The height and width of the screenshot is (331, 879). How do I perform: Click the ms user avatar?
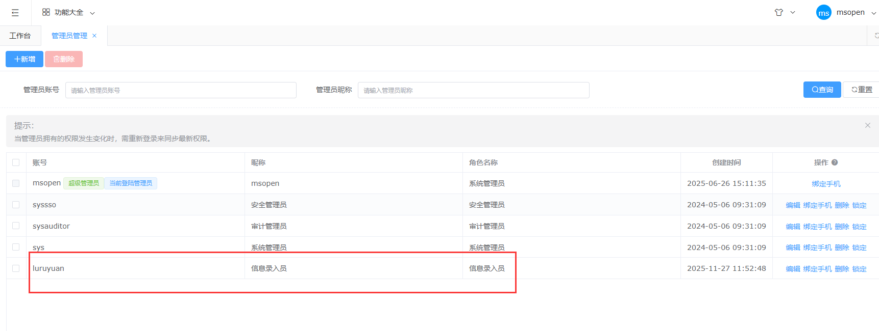pos(823,13)
